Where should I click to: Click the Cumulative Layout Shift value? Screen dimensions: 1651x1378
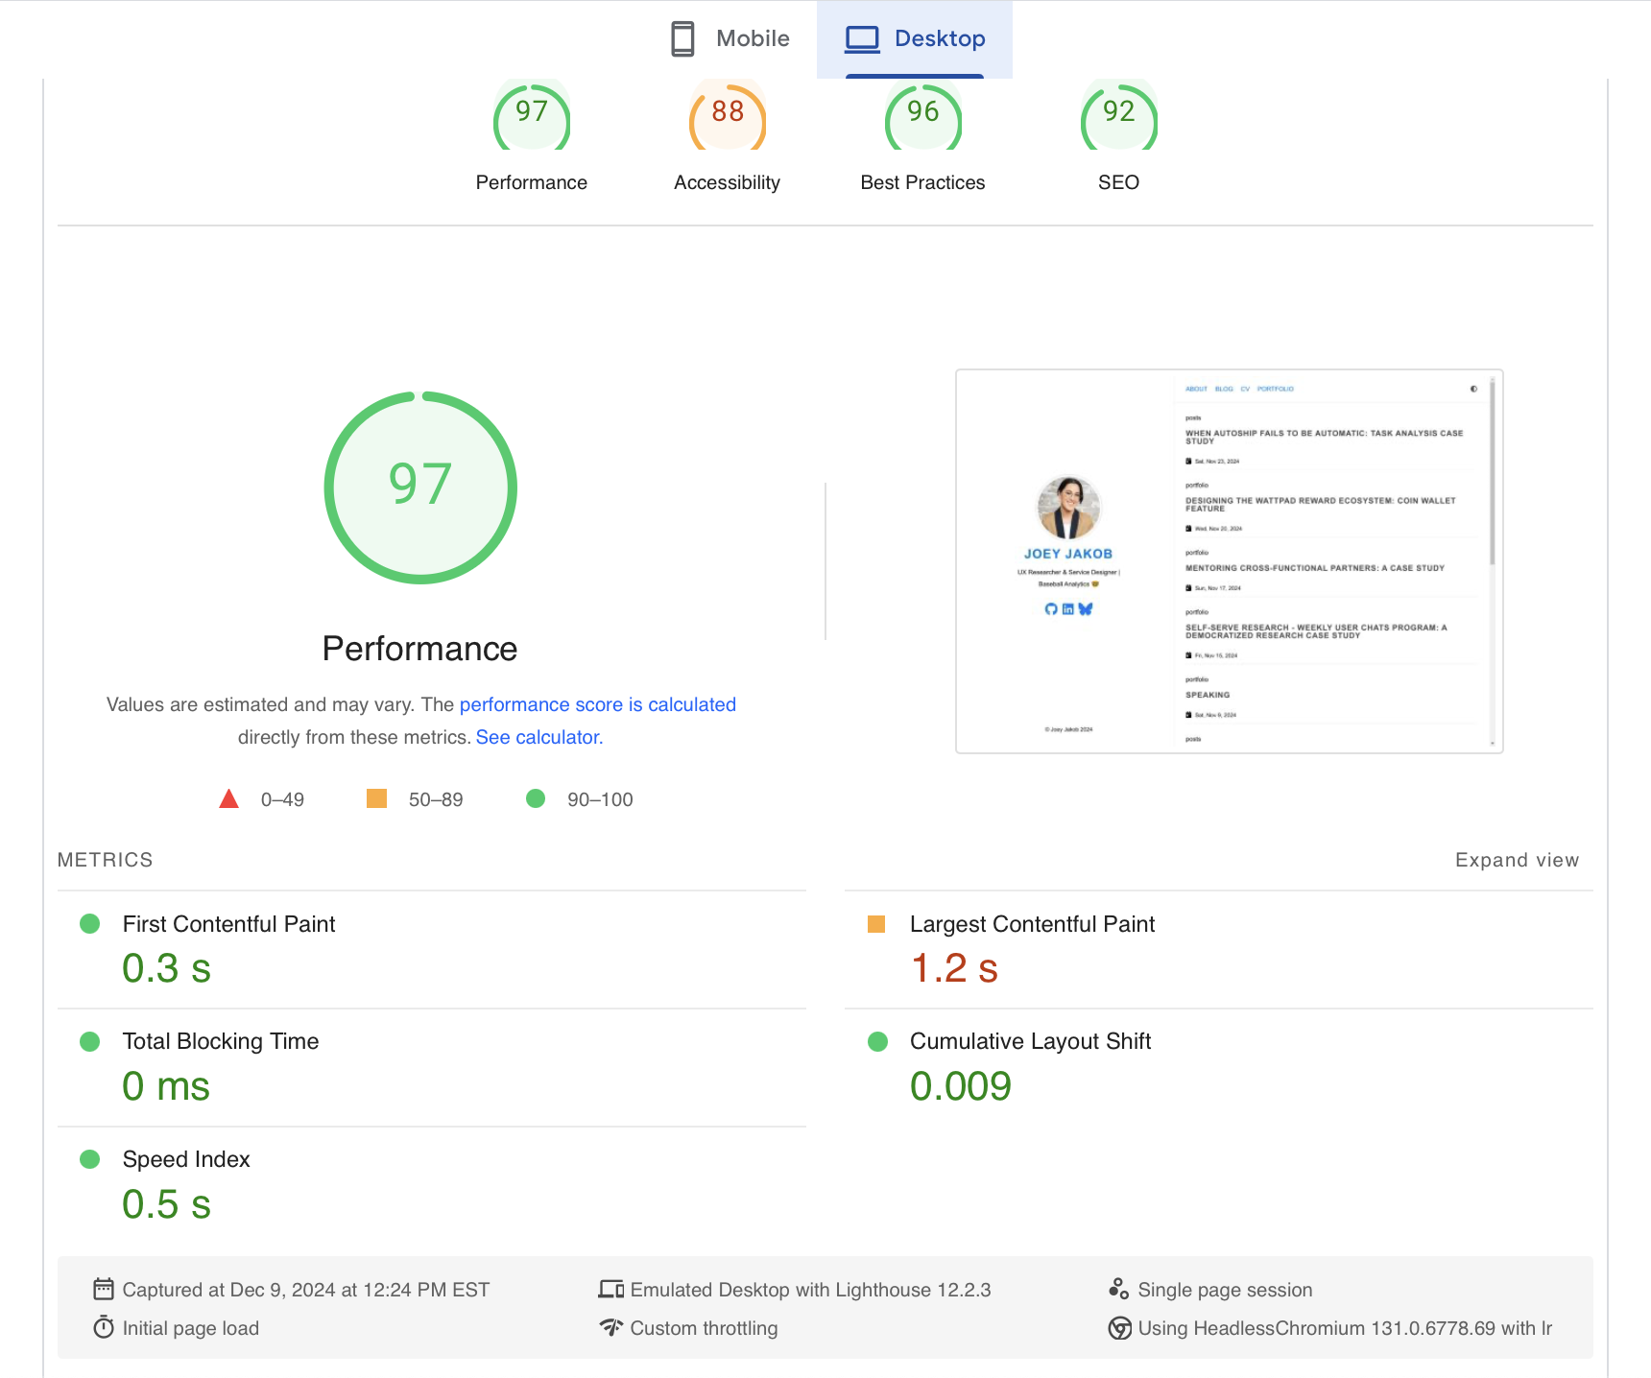click(960, 1086)
